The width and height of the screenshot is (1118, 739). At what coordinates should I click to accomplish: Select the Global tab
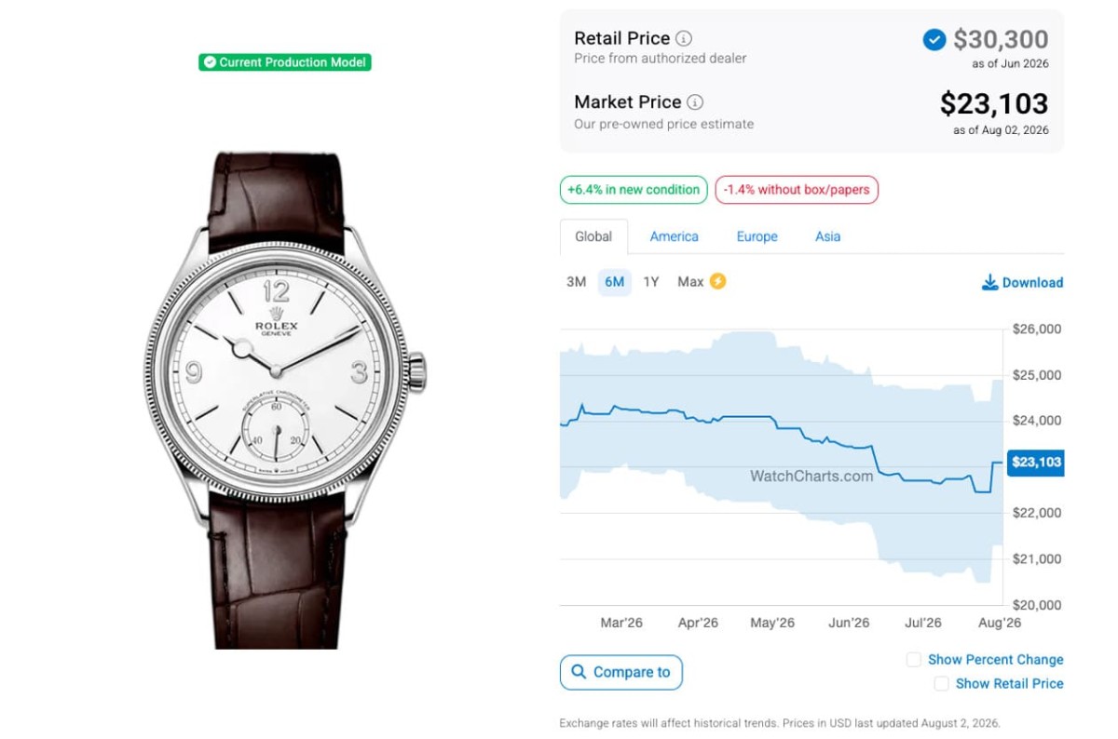593,236
